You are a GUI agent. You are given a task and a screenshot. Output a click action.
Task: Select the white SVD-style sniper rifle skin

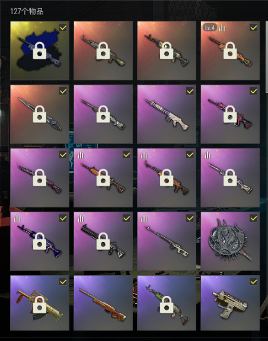167,241
